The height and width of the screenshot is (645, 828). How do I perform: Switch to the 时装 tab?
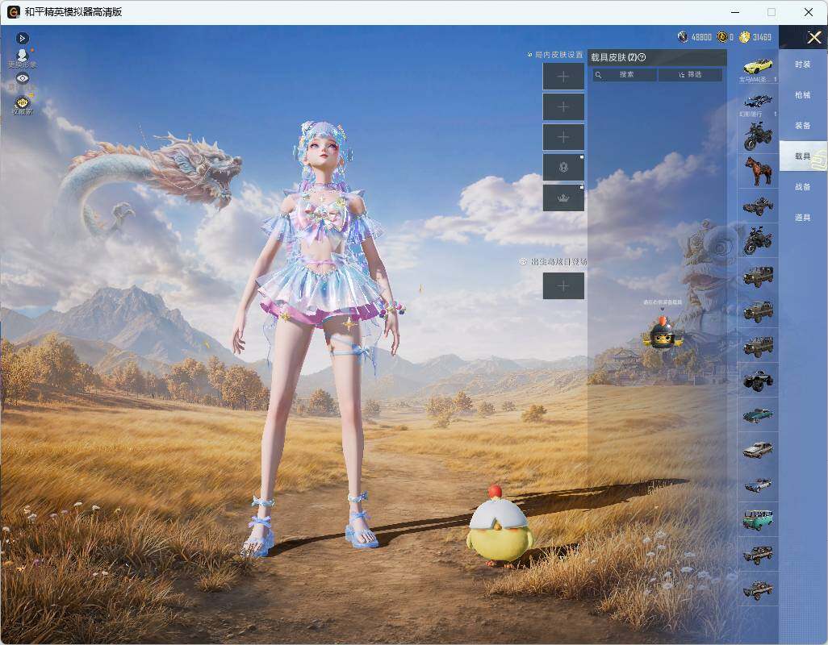pos(803,64)
